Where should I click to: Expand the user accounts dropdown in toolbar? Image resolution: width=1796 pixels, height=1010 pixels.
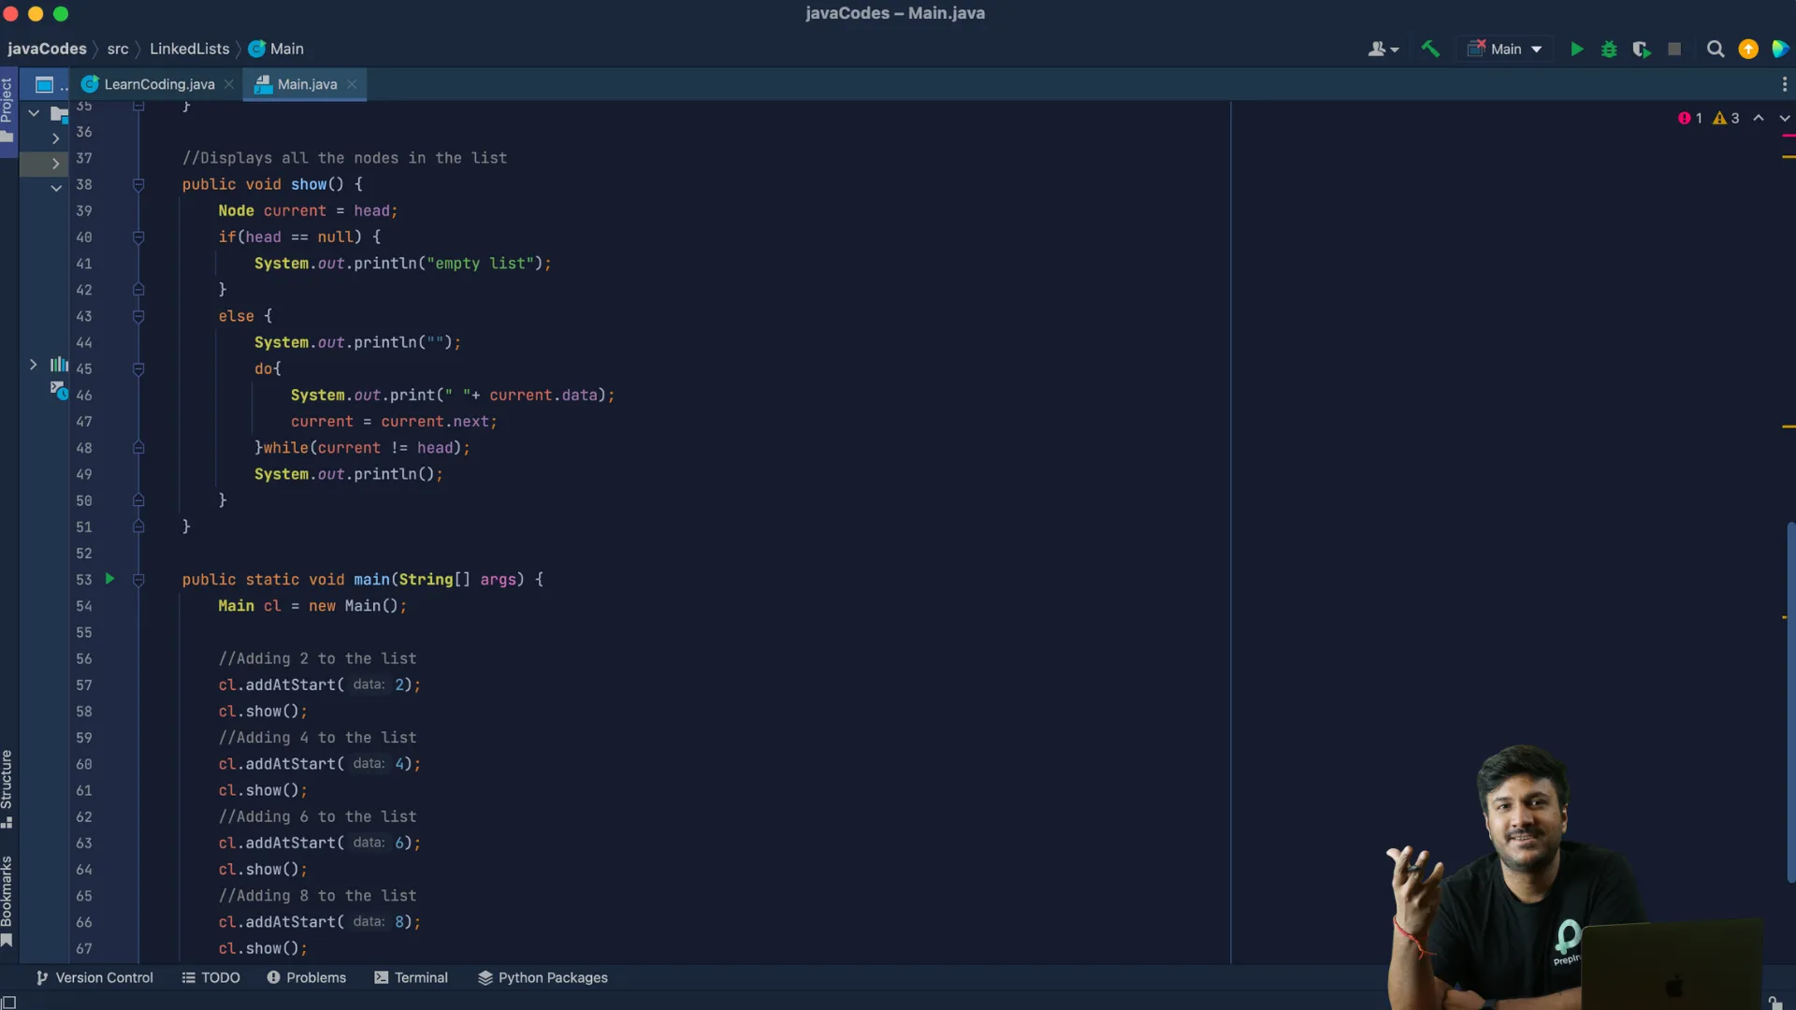[1383, 50]
